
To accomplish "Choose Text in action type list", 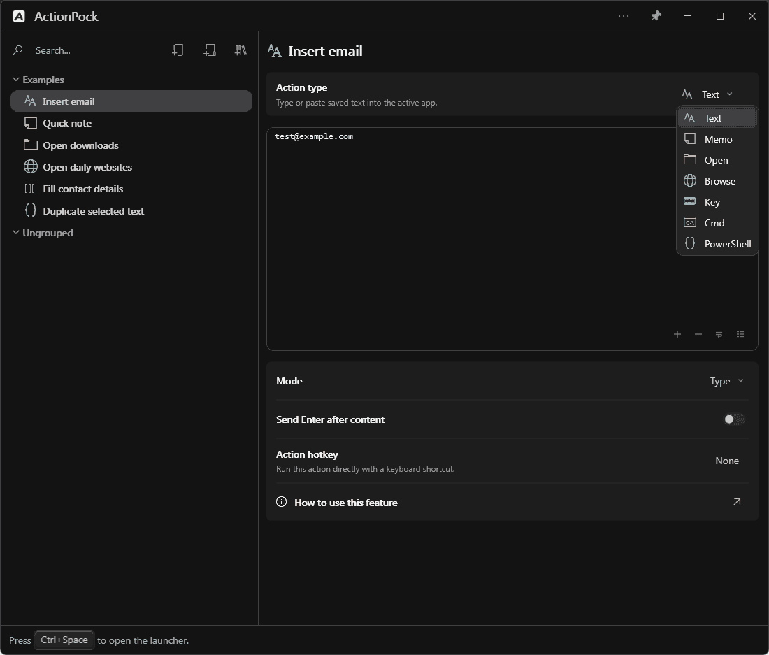I will click(x=717, y=118).
